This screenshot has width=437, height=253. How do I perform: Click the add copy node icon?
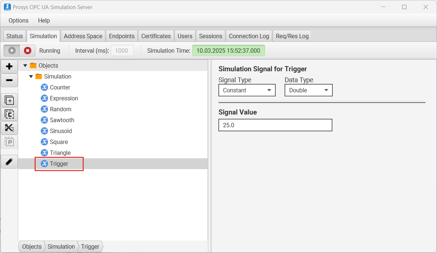coord(9,101)
